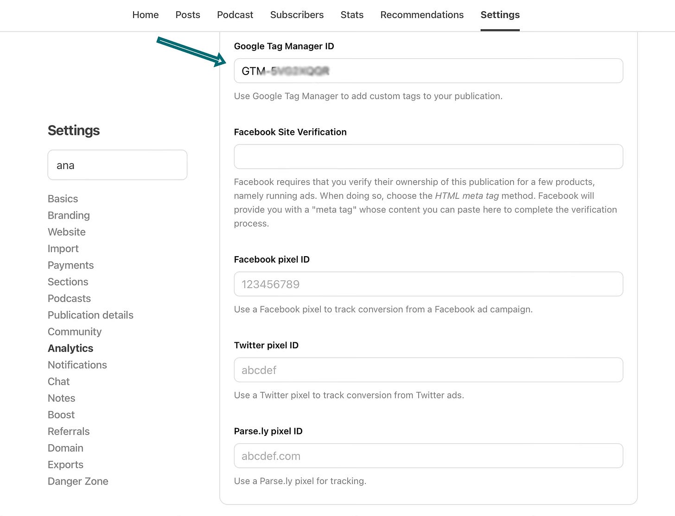Select the Settings tab
675x516 pixels.
[500, 15]
